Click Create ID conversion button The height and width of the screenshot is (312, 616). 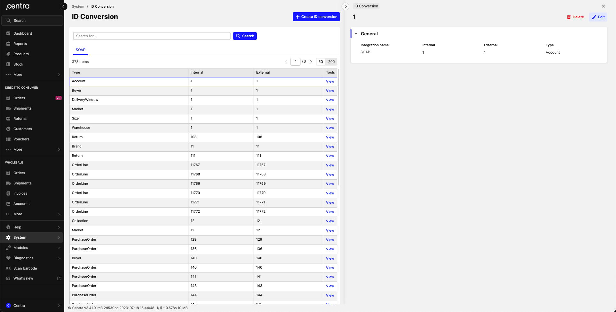[316, 17]
